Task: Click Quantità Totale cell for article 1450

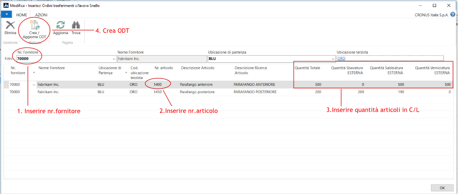Action: coord(318,92)
